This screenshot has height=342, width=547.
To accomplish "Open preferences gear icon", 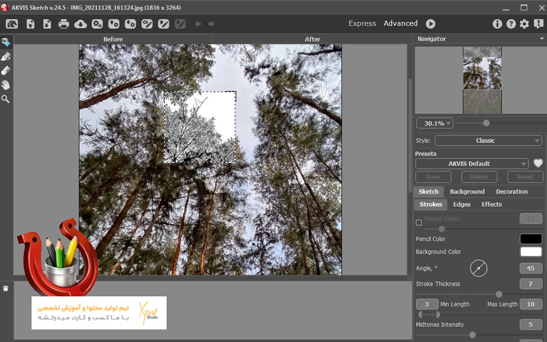I will click(x=525, y=23).
